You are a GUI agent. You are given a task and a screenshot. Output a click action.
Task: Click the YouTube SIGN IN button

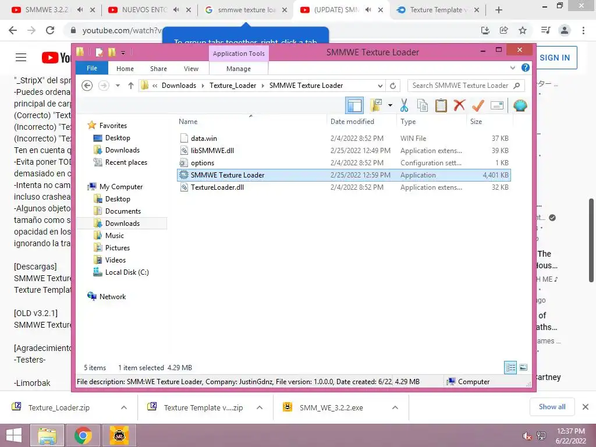555,58
